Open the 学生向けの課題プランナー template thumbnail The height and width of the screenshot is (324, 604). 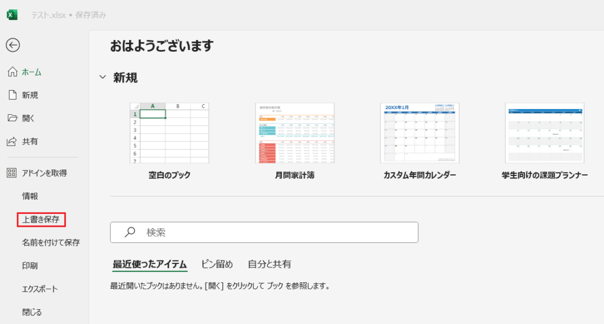544,133
